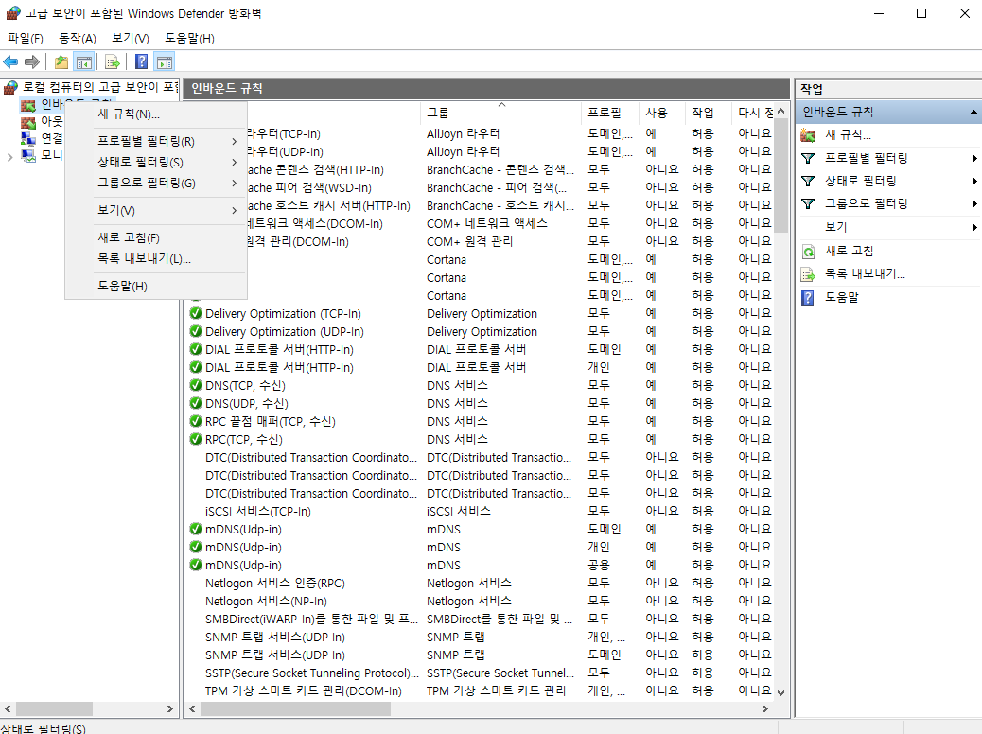Click the down arrow of the rules list scrollbar
This screenshot has width=982, height=734.
781,692
